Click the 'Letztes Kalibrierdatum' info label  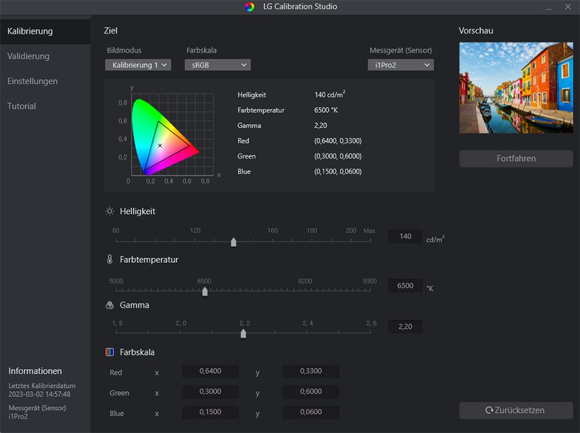tap(42, 386)
